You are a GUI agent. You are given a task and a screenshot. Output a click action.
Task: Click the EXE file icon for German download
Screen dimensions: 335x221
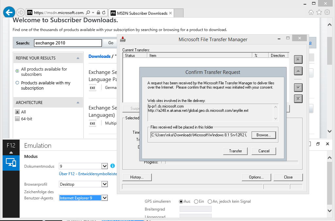pos(93,88)
